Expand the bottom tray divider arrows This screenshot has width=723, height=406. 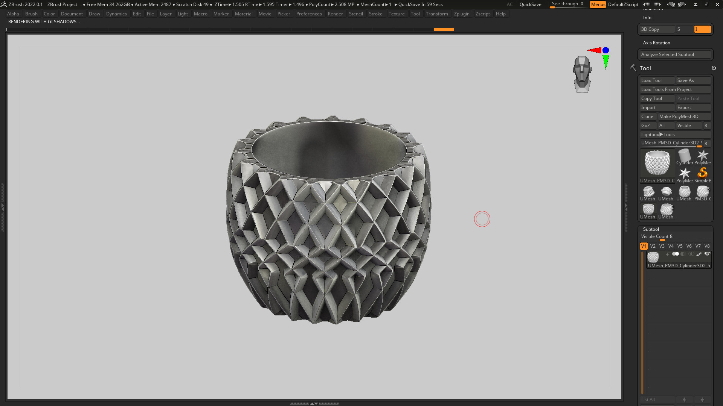pyautogui.click(x=314, y=403)
